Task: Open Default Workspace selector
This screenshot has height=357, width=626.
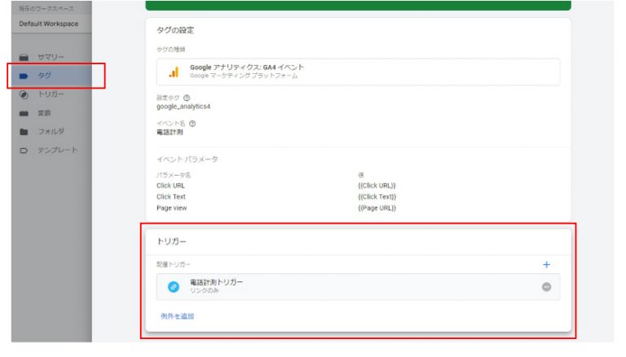Action: click(x=49, y=24)
